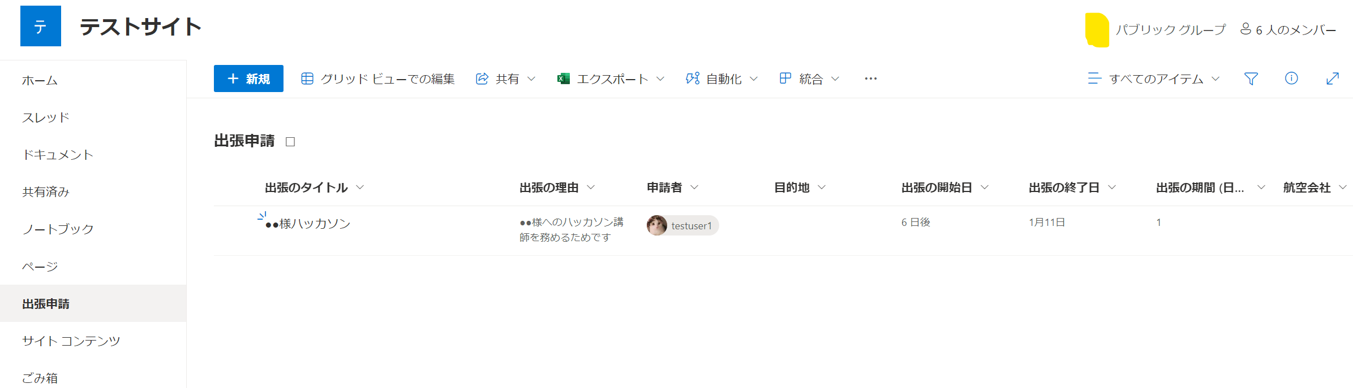Expand 申請者 column menu chevron
Screen dimensions: 1353x388
point(694,187)
